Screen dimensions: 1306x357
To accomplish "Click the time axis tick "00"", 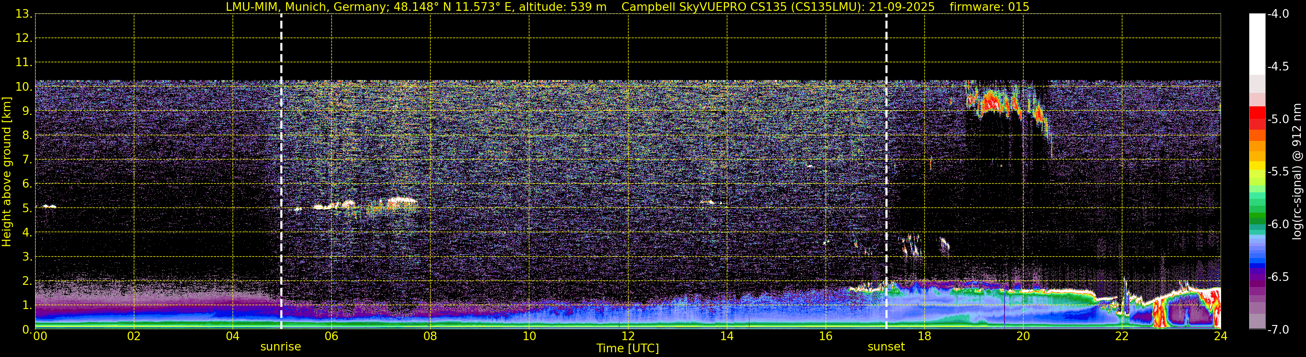I will [39, 337].
